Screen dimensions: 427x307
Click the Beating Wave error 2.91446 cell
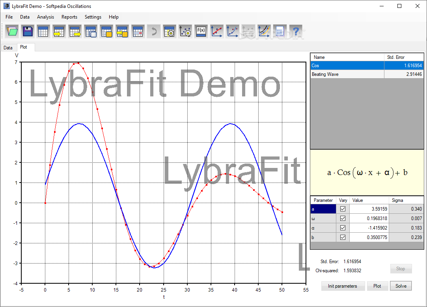pos(404,74)
